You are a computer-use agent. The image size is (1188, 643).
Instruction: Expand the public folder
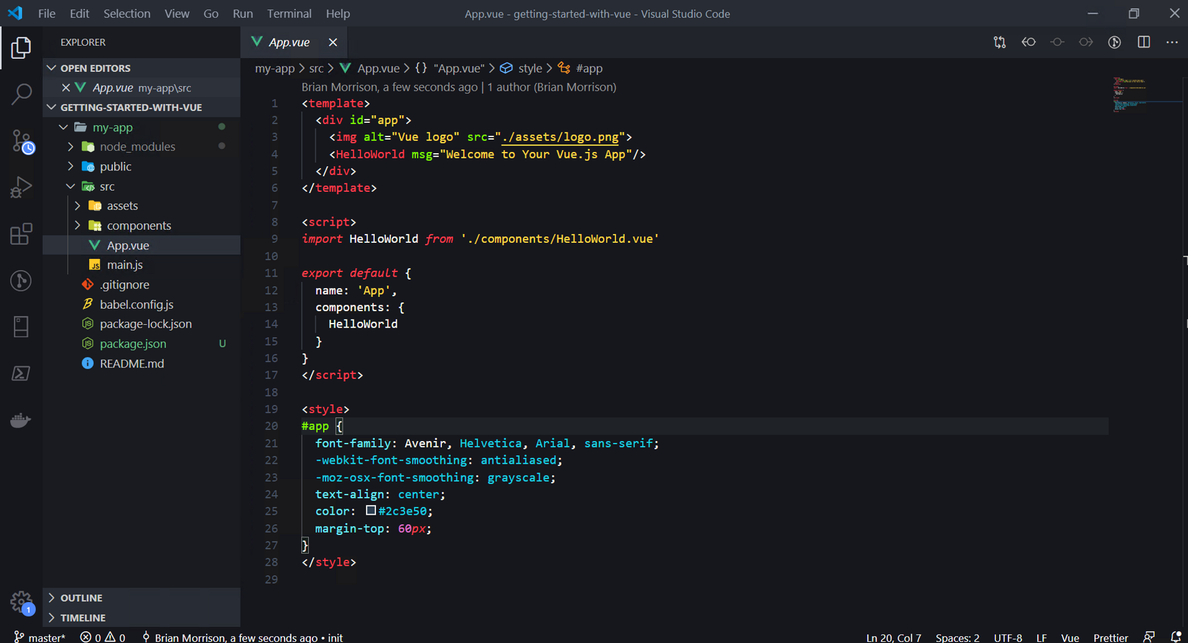coord(71,166)
